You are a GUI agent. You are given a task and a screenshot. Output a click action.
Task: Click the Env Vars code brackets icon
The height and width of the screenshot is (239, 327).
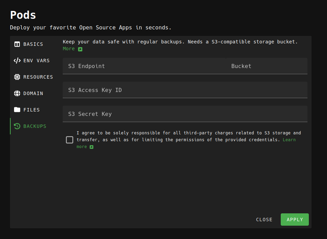[x=17, y=61]
